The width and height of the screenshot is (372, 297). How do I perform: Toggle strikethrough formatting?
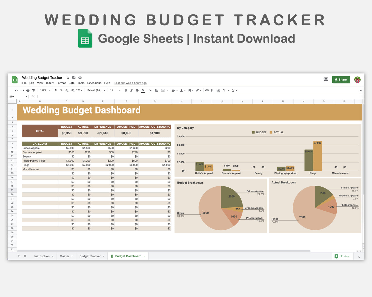click(137, 90)
